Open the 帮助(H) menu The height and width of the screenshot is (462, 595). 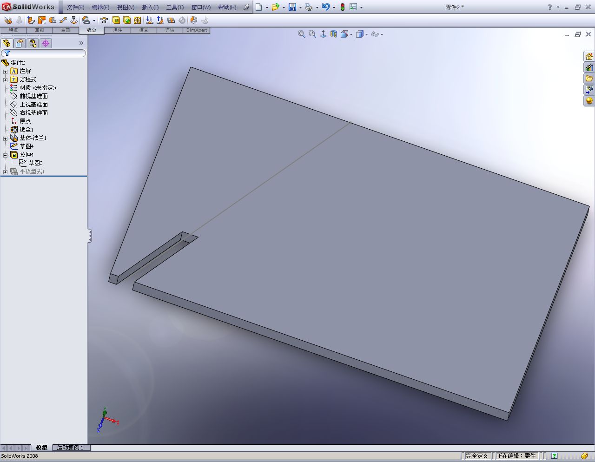point(227,7)
